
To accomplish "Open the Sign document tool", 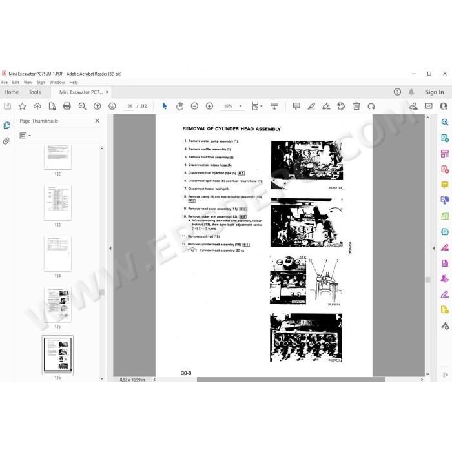I will pos(326,106).
